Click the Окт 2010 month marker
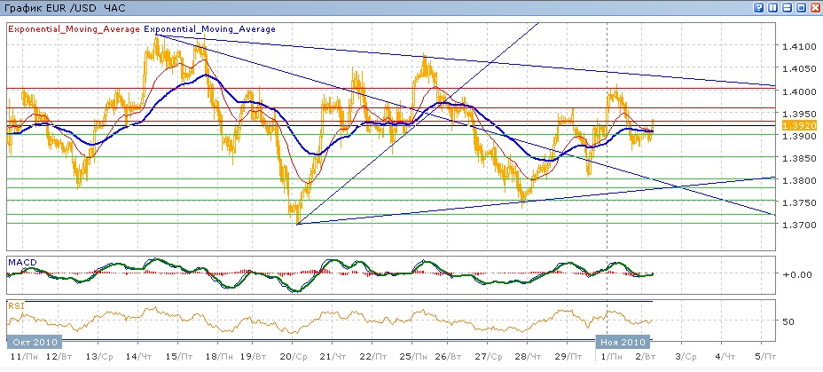Viewport: 823px width, 372px height. click(33, 341)
